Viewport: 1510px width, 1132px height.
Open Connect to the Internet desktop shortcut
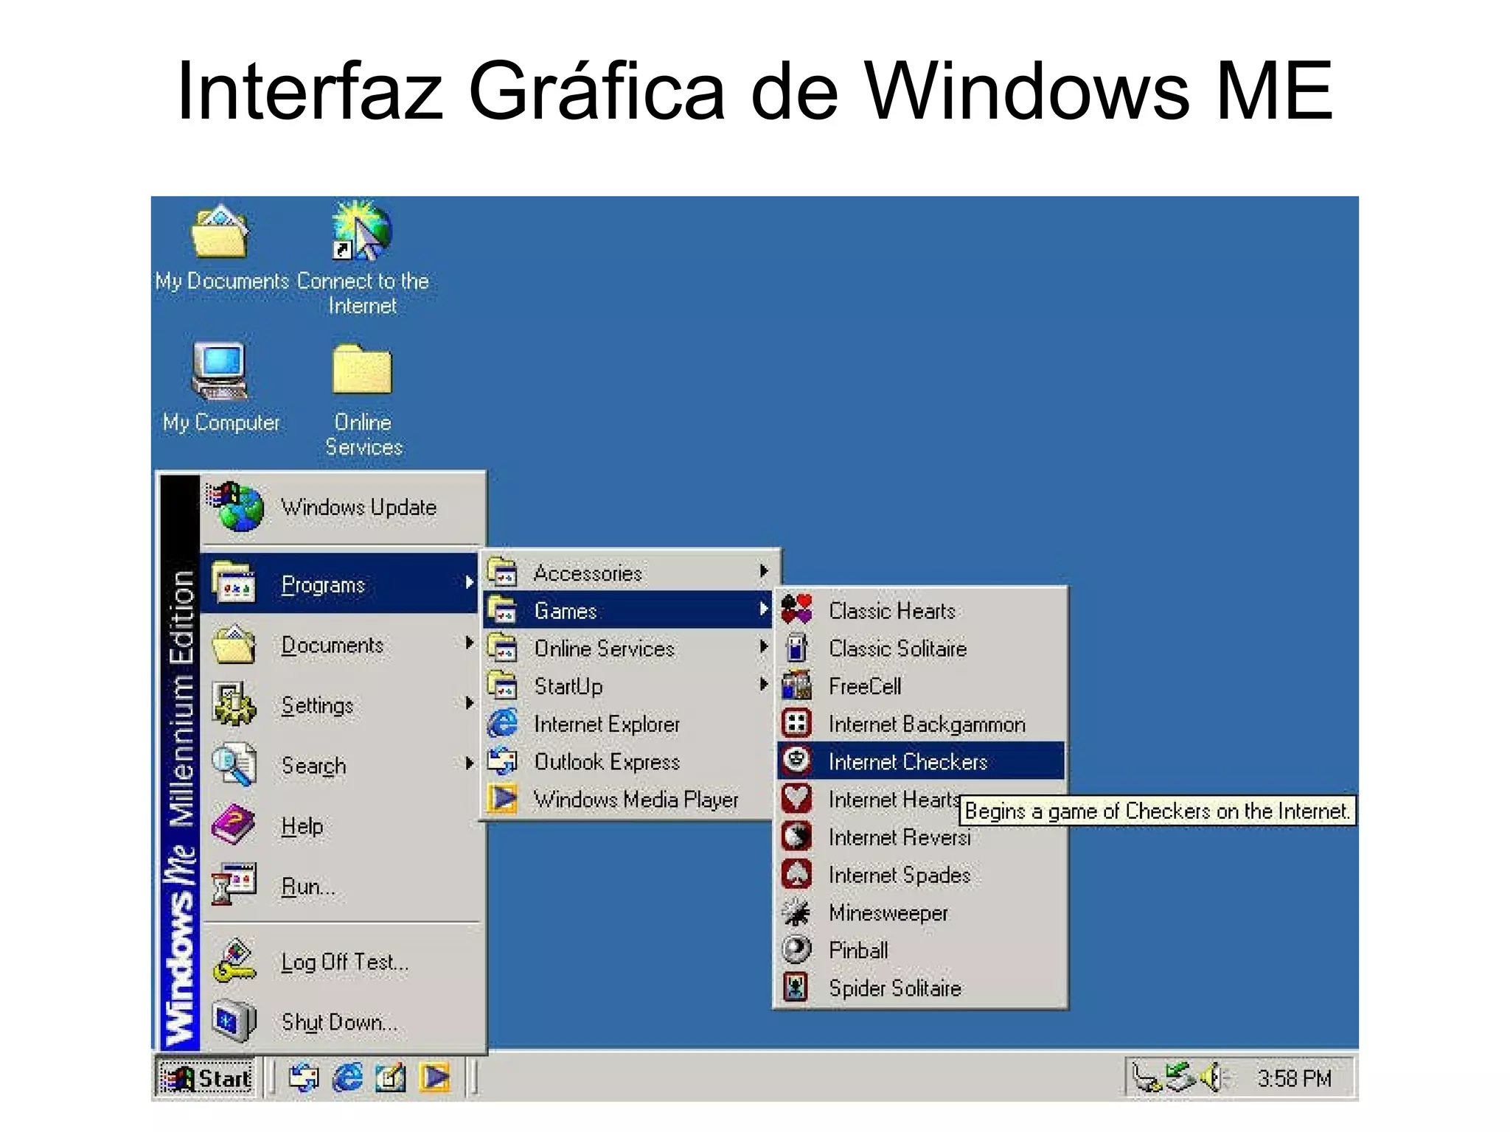(361, 231)
